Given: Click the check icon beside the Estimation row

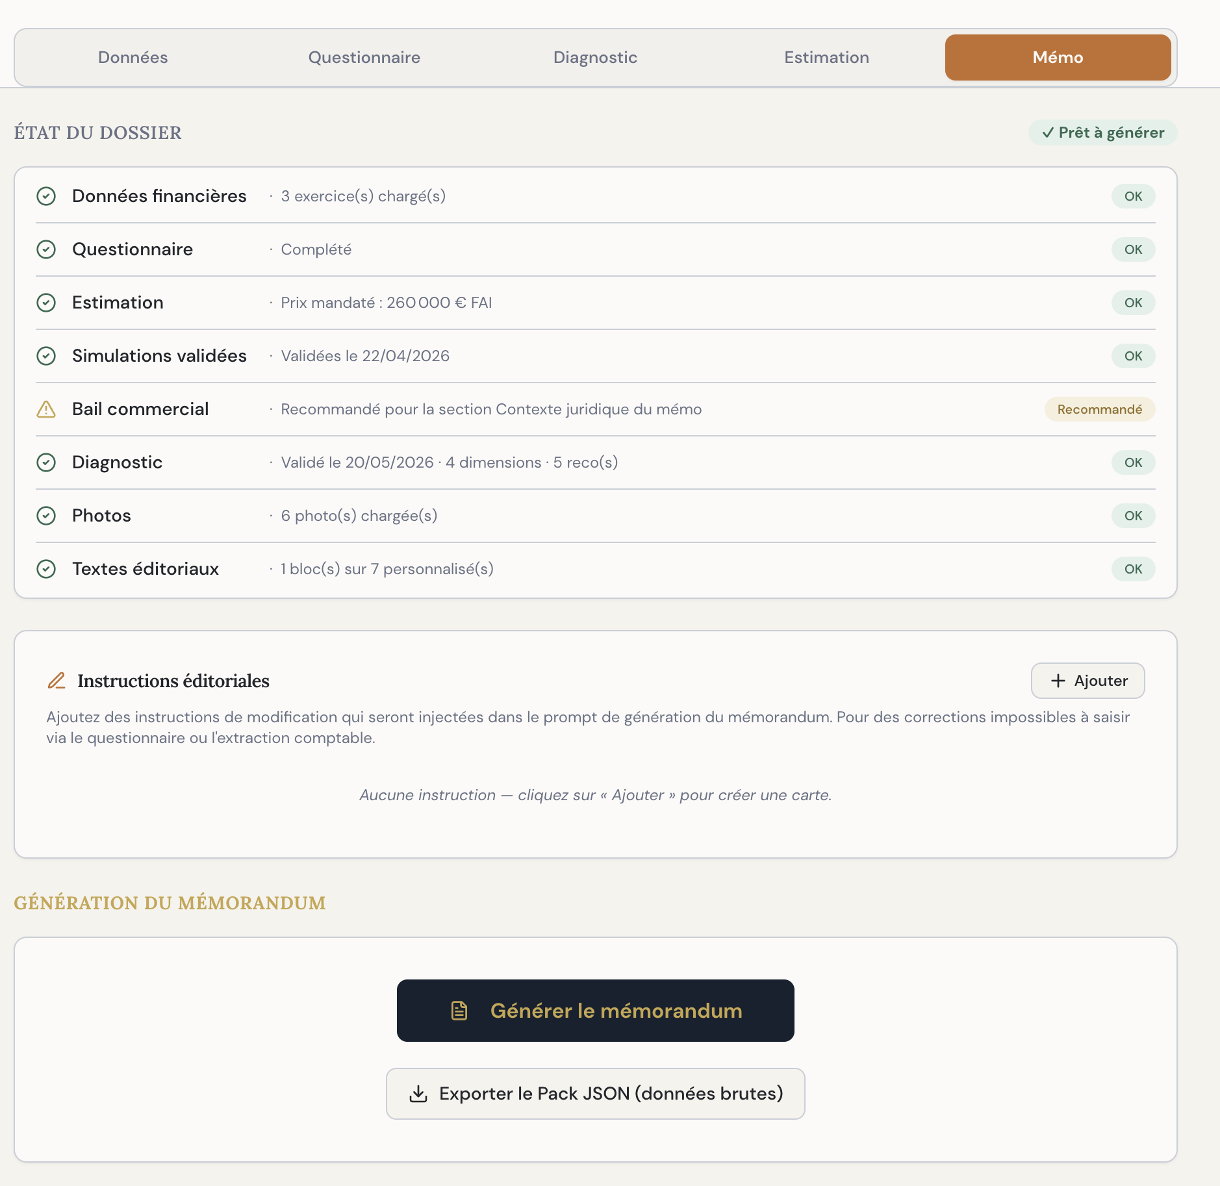Looking at the screenshot, I should click(46, 303).
